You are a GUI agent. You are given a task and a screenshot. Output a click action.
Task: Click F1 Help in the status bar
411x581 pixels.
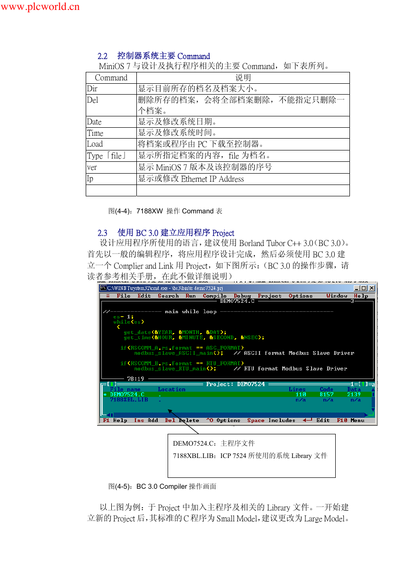[x=115, y=420]
